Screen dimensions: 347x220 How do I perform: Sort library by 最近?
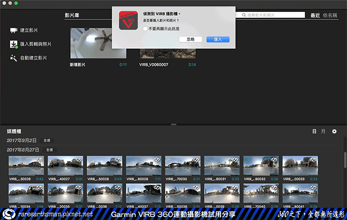(x=315, y=15)
